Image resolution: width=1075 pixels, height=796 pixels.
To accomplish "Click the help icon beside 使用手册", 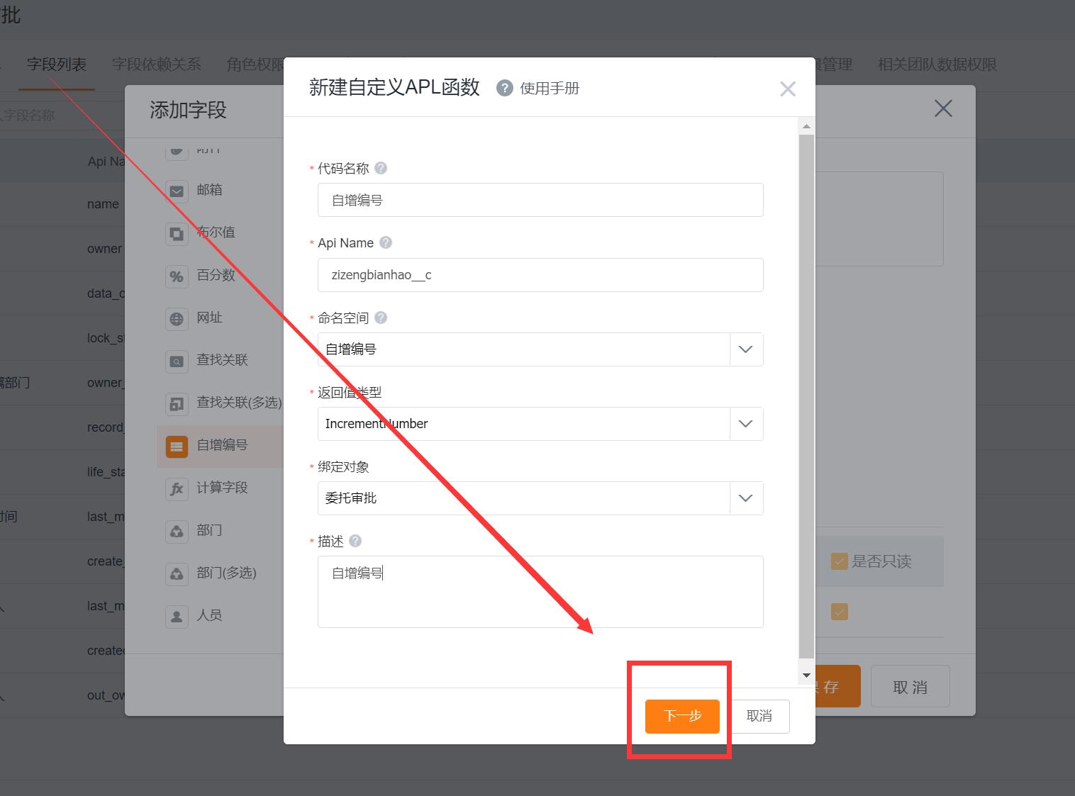I will click(504, 88).
